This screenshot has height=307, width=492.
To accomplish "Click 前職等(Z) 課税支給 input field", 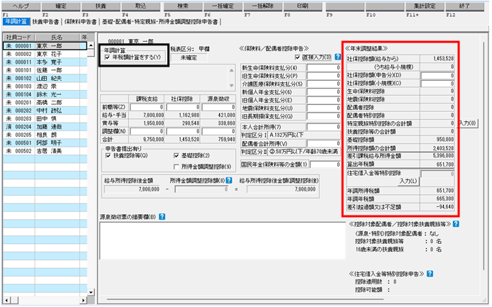I will (x=147, y=107).
